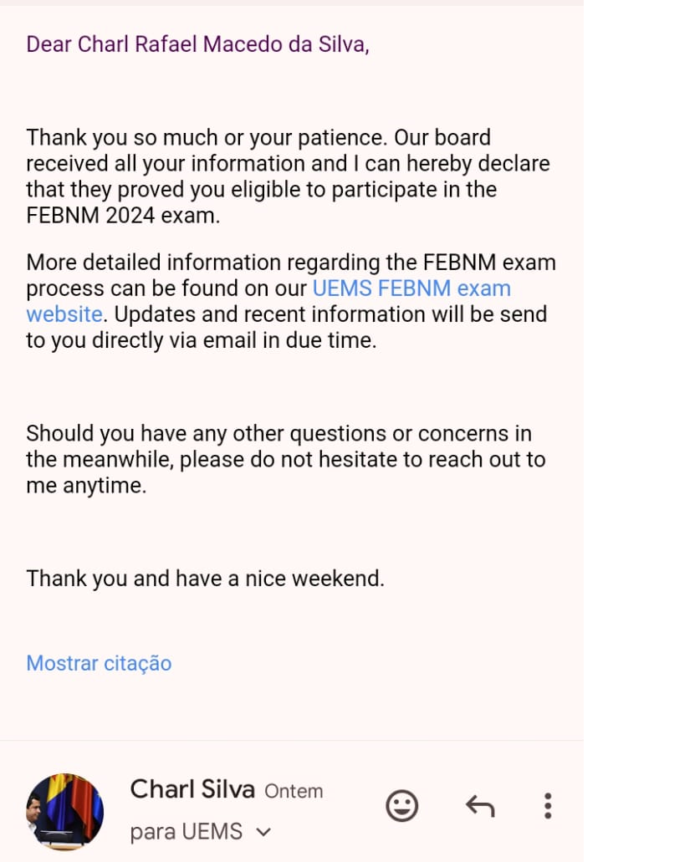Image resolution: width=700 pixels, height=862 pixels.
Task: Click the Ontem timestamp
Action: pos(294,791)
